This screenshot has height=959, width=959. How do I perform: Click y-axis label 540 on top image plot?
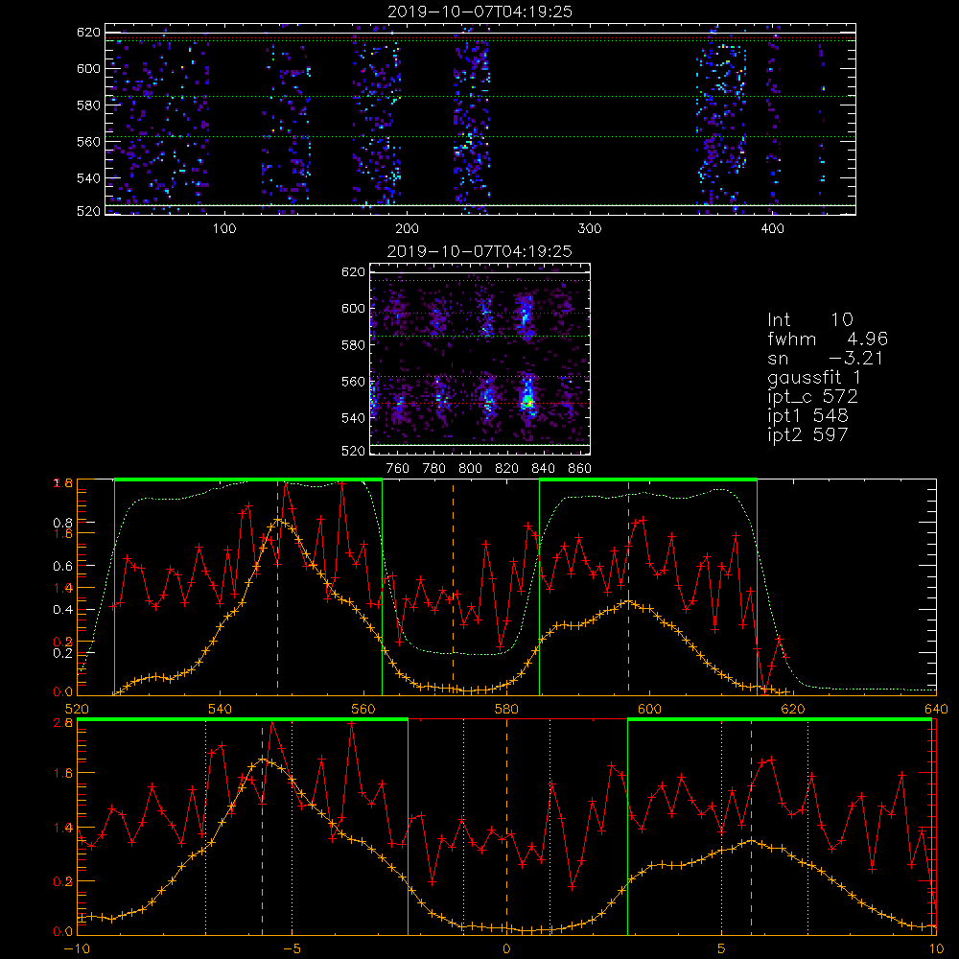[88, 178]
